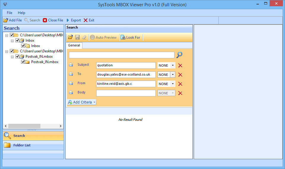Toggle the parent Postvak_IN.mbox checkbox
This screenshot has width=285, height=169.
[17, 56]
